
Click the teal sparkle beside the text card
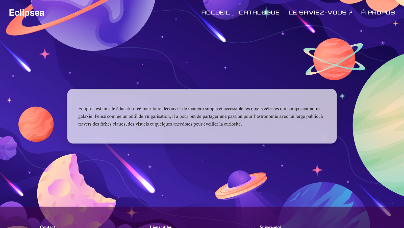342,96
